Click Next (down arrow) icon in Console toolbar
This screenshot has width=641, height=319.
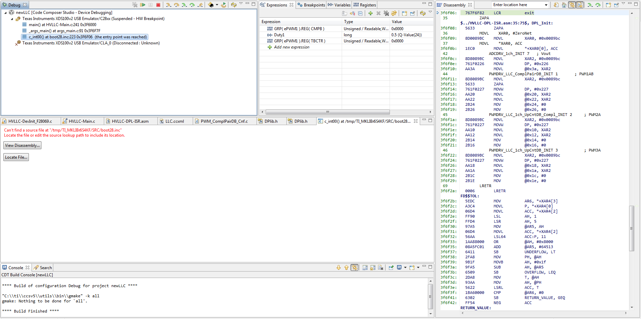[x=338, y=267]
